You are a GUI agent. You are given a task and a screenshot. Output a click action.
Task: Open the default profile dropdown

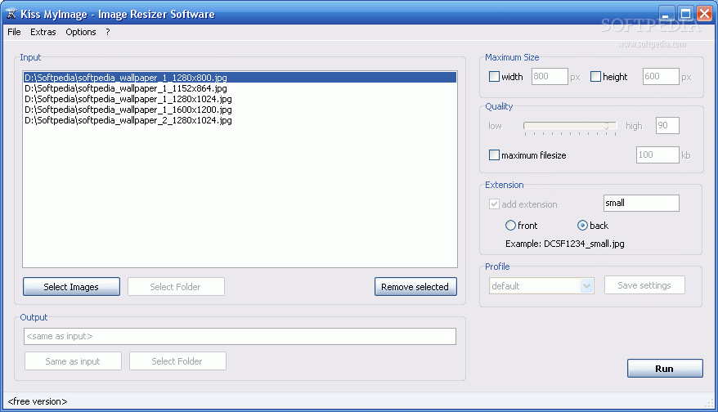point(541,286)
